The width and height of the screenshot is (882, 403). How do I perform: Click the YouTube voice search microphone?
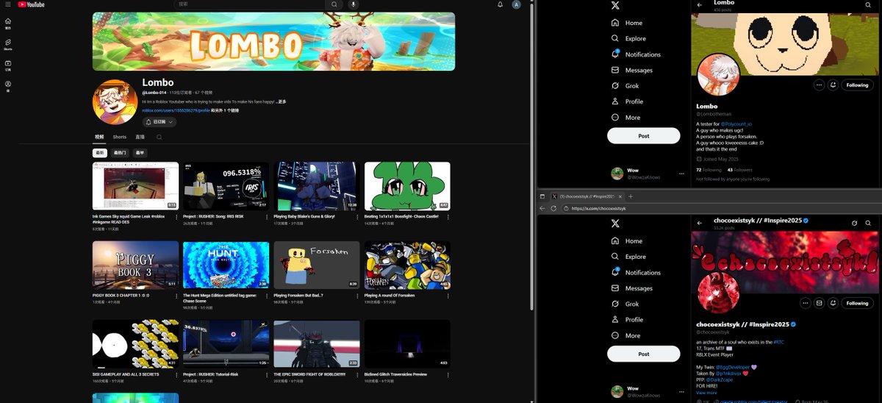click(x=353, y=4)
